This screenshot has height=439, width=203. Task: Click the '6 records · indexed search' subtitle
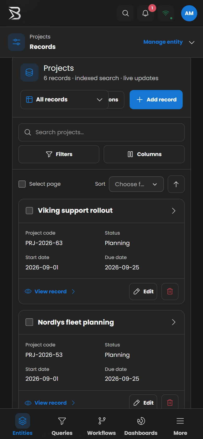(x=101, y=78)
